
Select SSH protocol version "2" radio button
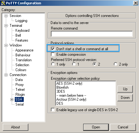tap(95, 64)
